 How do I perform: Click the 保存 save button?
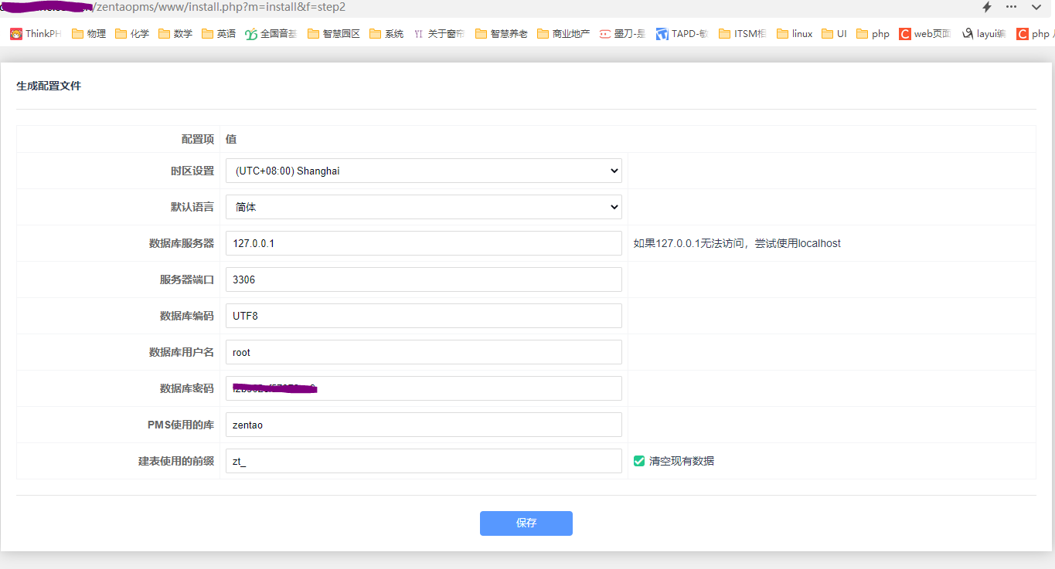click(526, 523)
